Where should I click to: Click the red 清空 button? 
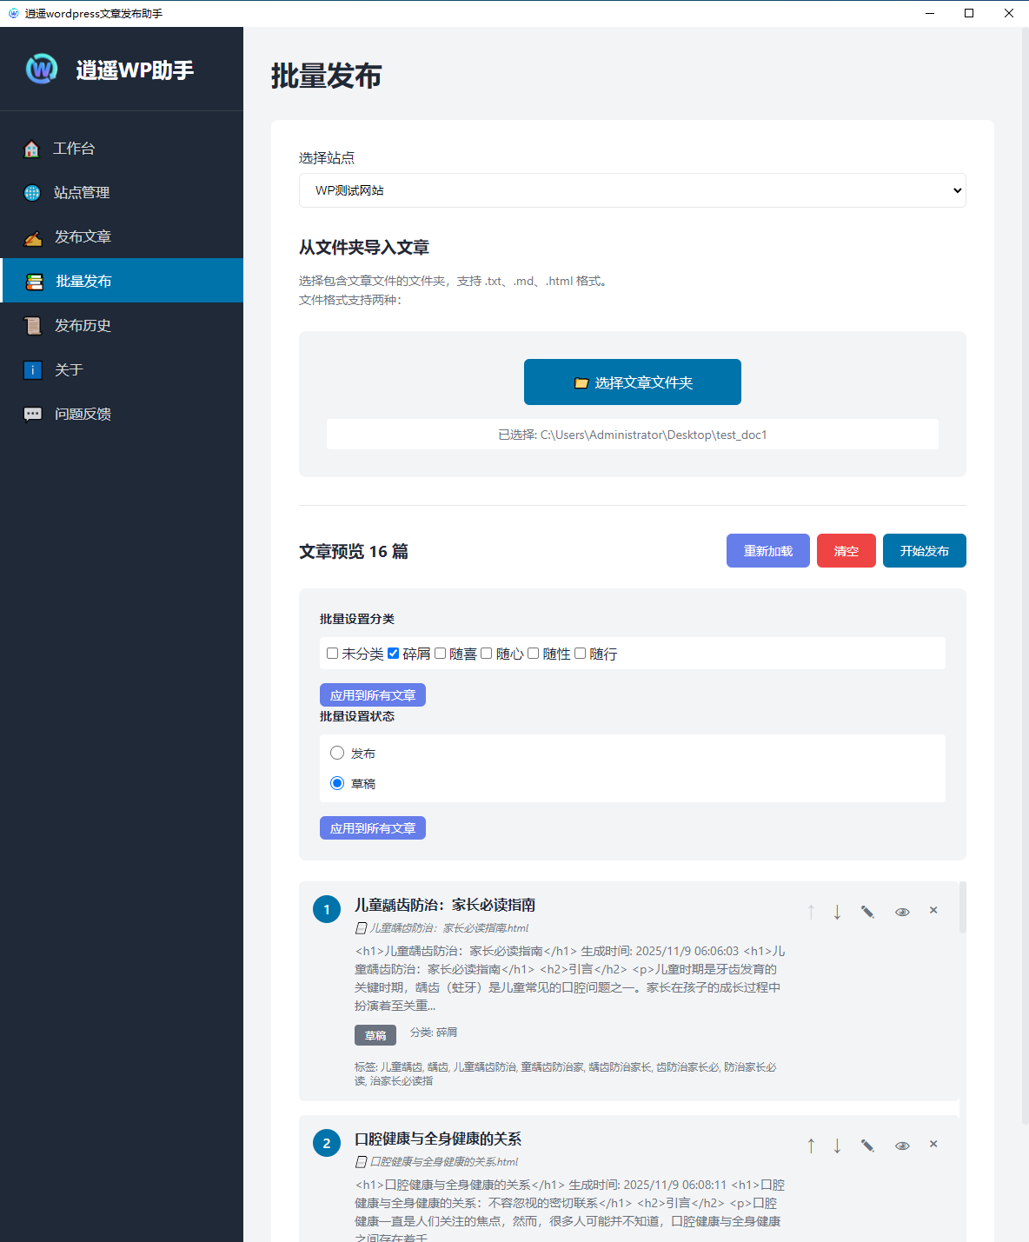click(846, 551)
